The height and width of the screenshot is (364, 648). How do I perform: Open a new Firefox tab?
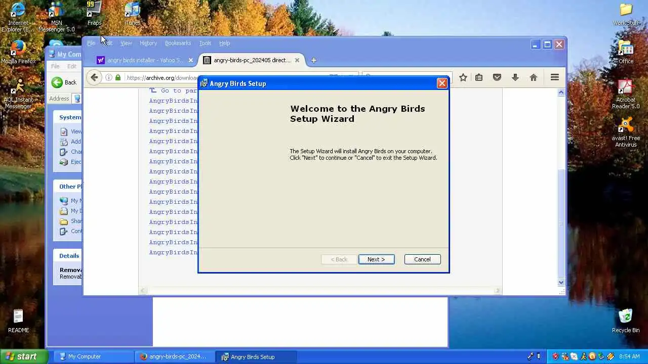(313, 60)
